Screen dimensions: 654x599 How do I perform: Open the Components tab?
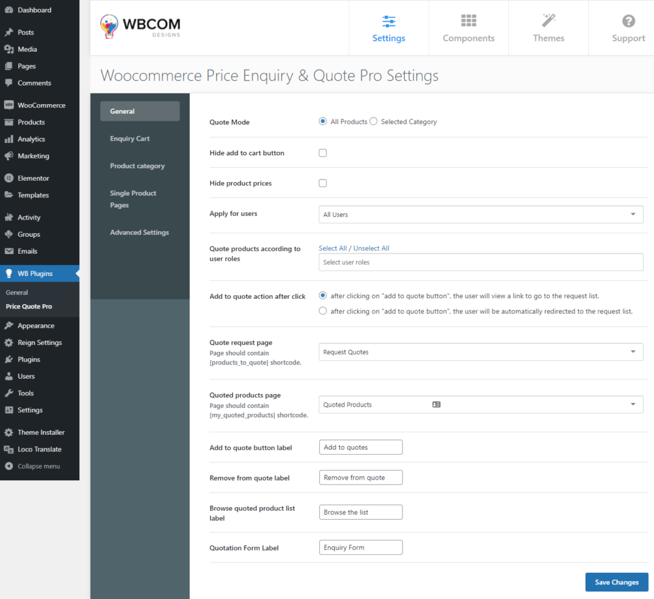tap(468, 28)
